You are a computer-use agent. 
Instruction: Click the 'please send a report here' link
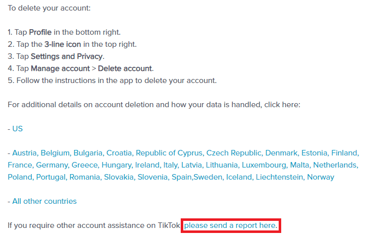point(231,225)
